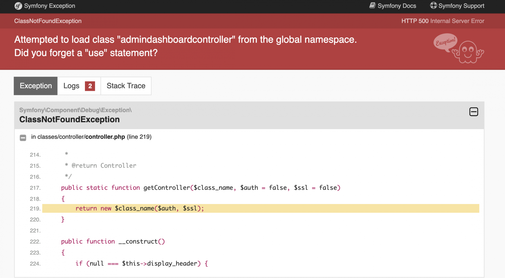Click the Logs count badge showing 2
This screenshot has height=278, width=505.
(x=90, y=86)
